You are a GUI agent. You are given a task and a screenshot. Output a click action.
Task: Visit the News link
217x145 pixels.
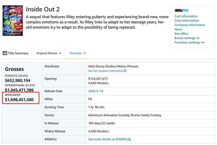[178, 29]
